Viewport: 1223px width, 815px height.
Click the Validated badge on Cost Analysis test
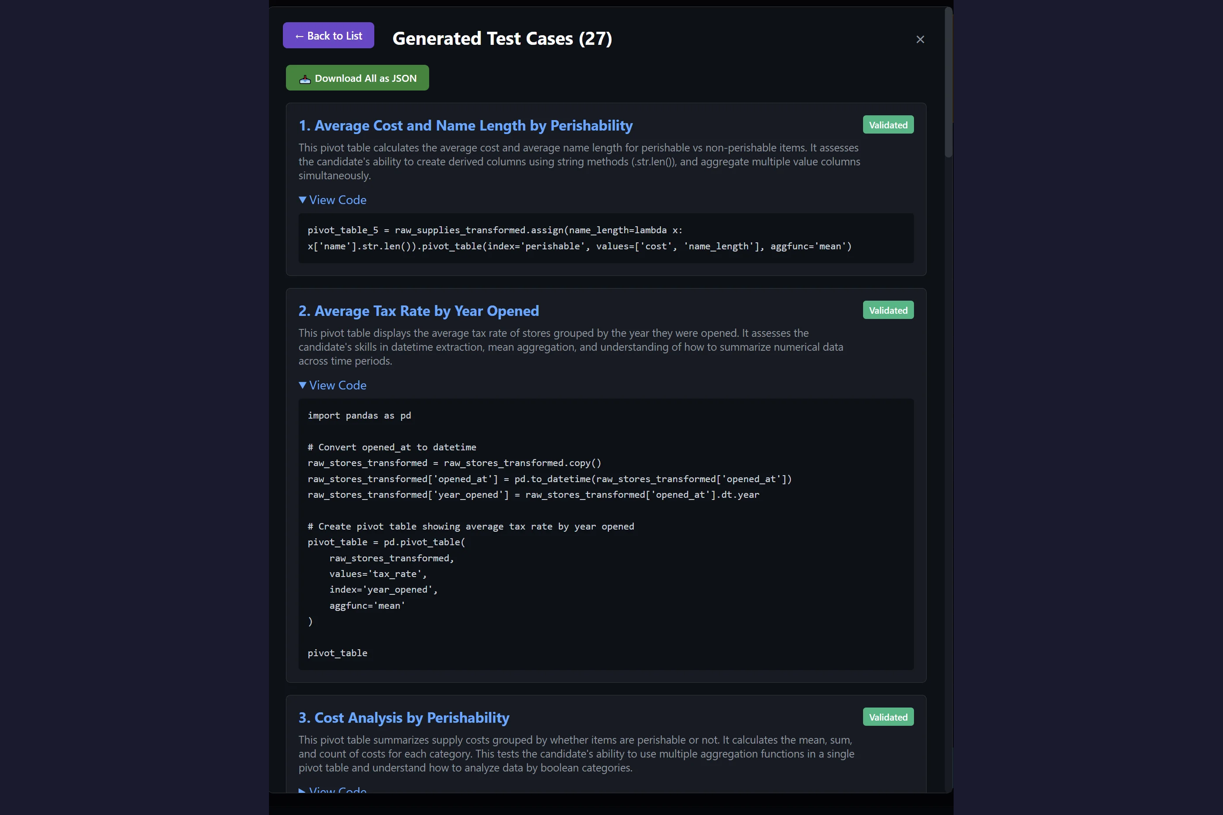[887, 716]
